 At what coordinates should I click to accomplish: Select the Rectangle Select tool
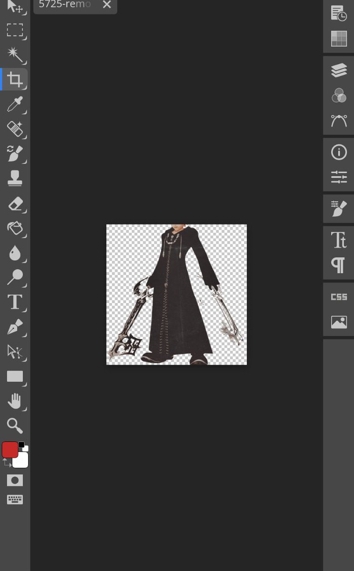(15, 30)
